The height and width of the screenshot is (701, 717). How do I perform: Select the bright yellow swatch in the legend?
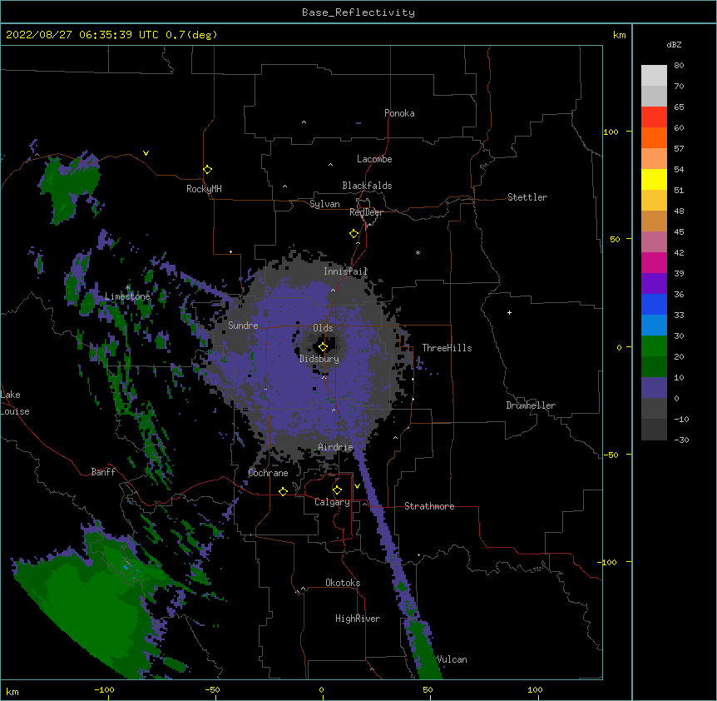click(x=654, y=179)
